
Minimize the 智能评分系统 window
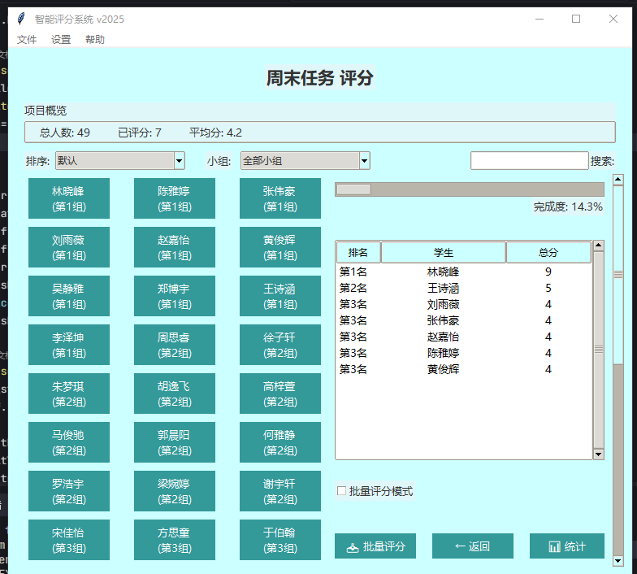coord(539,19)
